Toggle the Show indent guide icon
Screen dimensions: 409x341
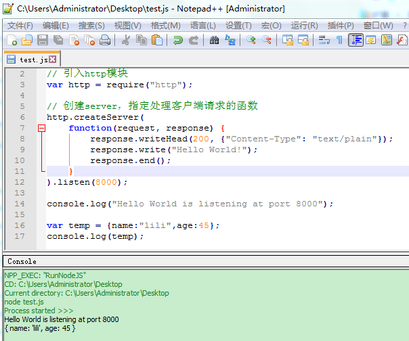pyautogui.click(x=356, y=40)
